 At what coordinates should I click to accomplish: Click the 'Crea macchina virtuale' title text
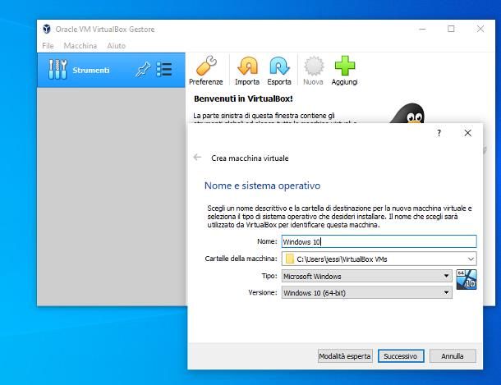pyautogui.click(x=250, y=158)
